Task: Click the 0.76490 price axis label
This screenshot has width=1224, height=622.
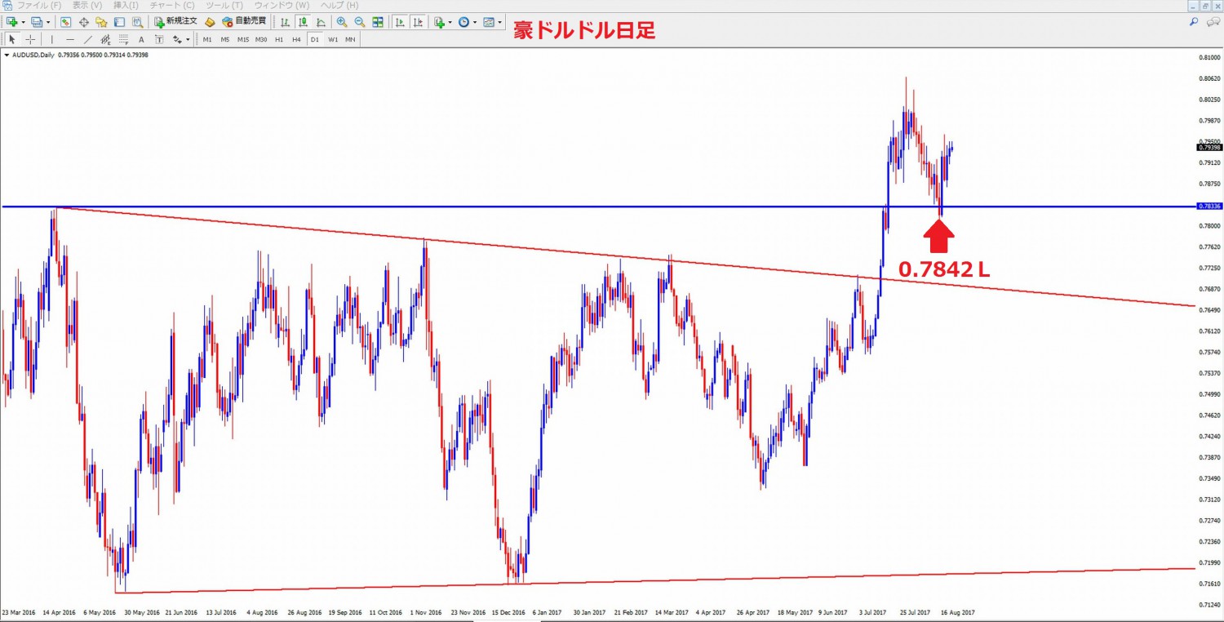Action: (1209, 310)
